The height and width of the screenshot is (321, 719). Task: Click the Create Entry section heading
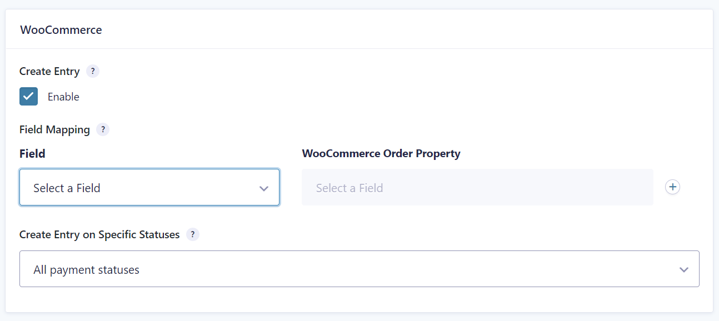pos(49,71)
